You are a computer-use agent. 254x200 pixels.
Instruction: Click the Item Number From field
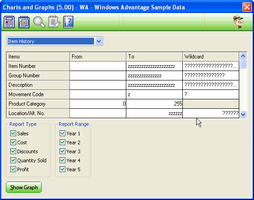[98, 66]
